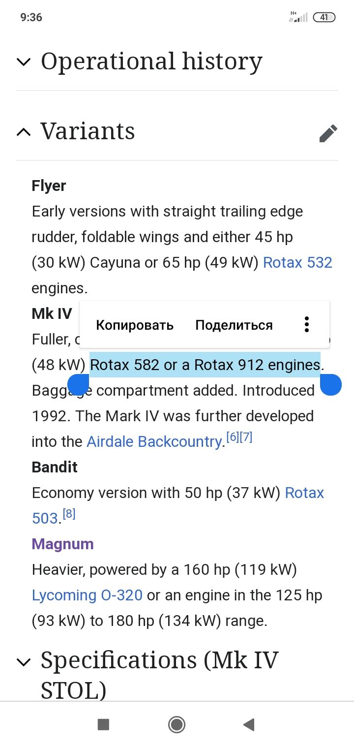Tap the battery indicator showing 41
Image resolution: width=354 pixels, height=748 pixels.
325,17
